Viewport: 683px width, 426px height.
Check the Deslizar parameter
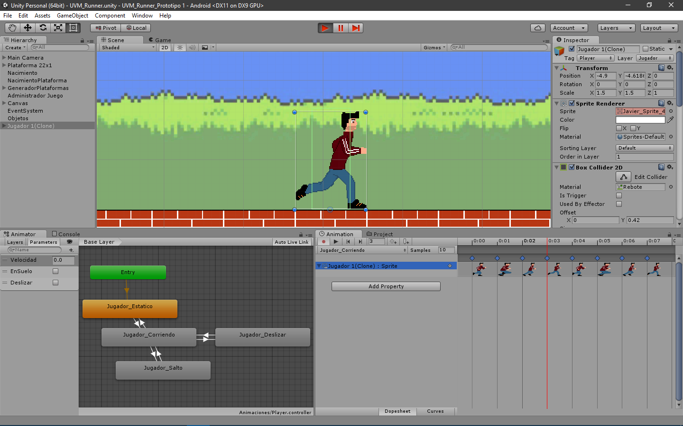pos(55,283)
